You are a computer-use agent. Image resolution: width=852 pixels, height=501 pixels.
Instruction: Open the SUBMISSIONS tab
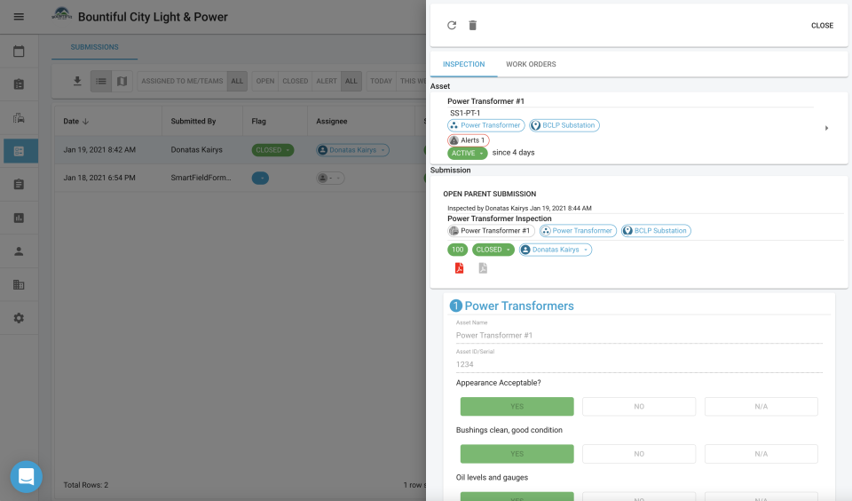coord(95,47)
